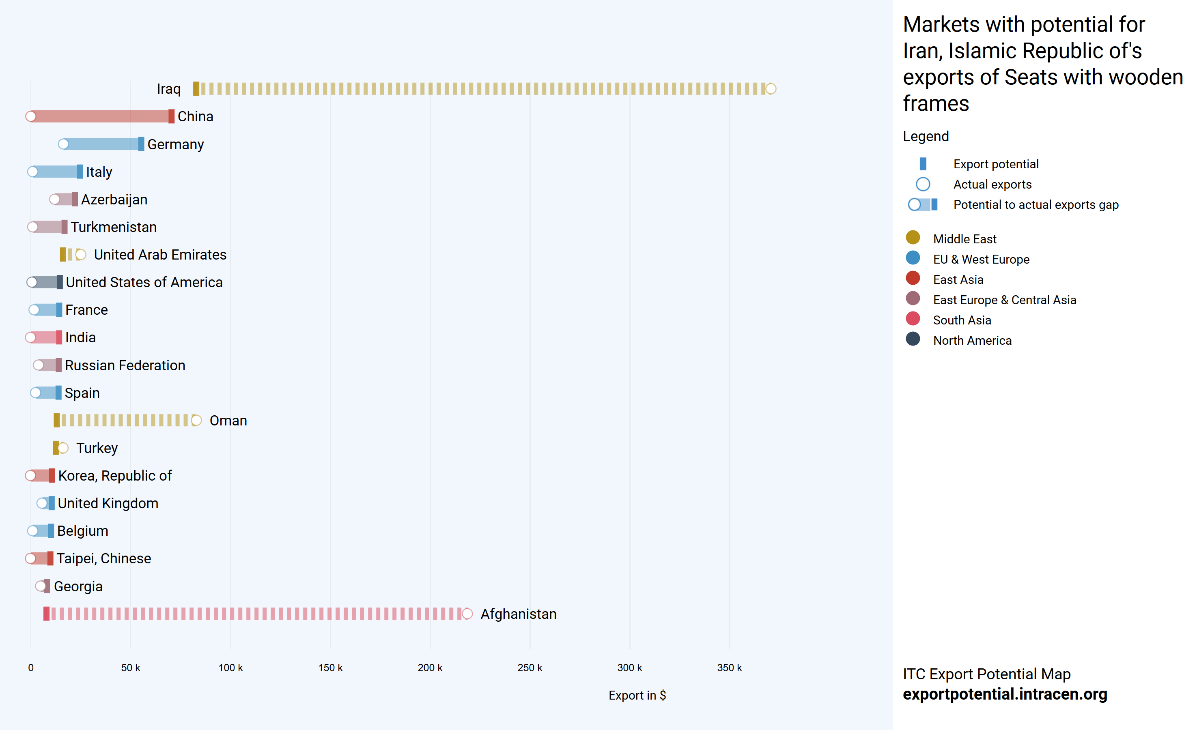Click the Middle East legend color dot
Viewport: 1197px width, 730px height.
913,238
